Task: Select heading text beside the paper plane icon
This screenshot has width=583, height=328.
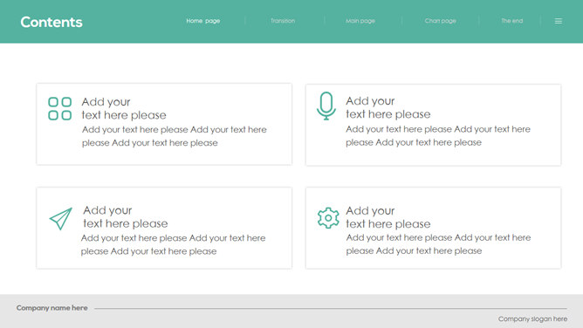Action: click(126, 217)
